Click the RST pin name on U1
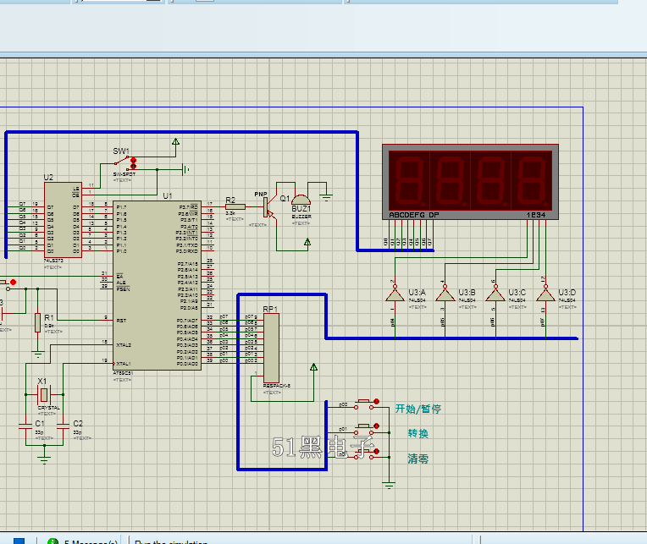 121,321
